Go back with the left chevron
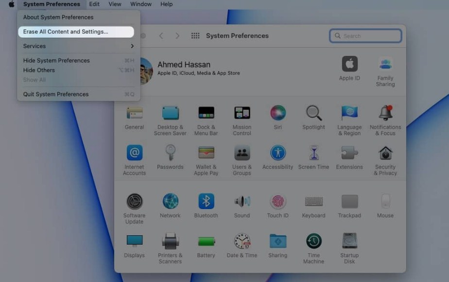Image resolution: width=449 pixels, height=282 pixels. [x=161, y=36]
